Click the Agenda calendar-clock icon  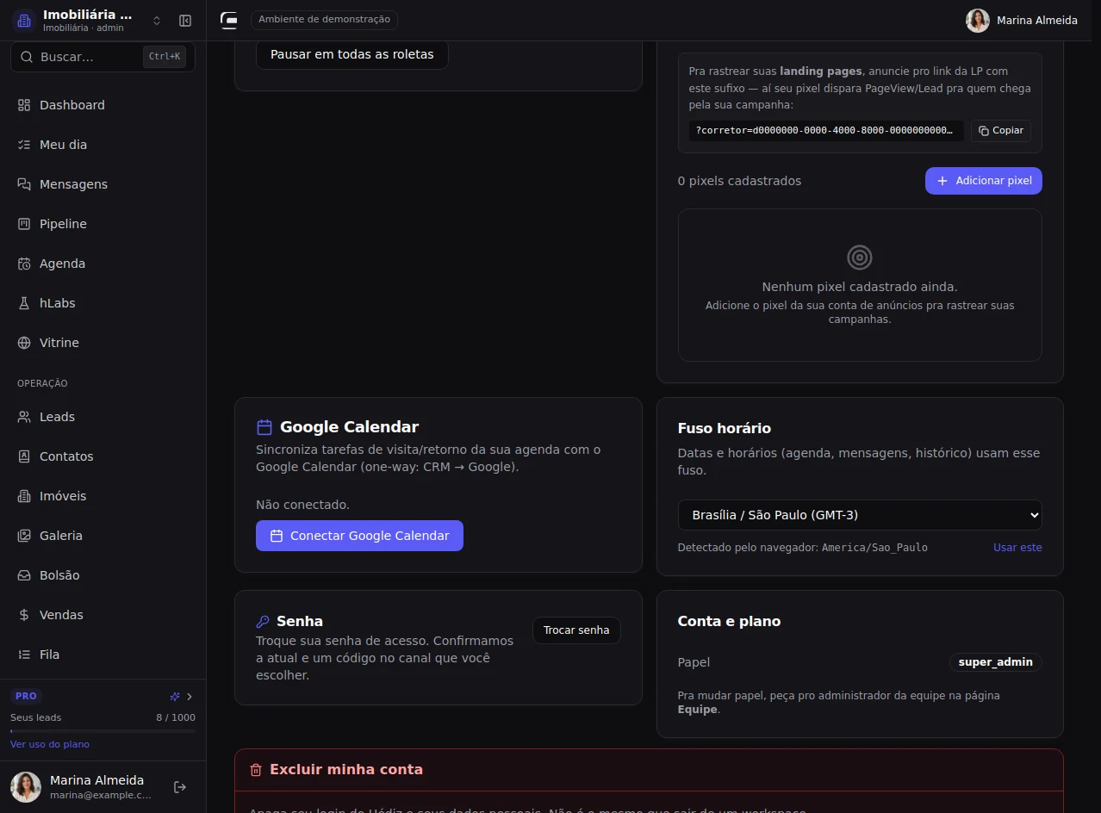(x=24, y=264)
